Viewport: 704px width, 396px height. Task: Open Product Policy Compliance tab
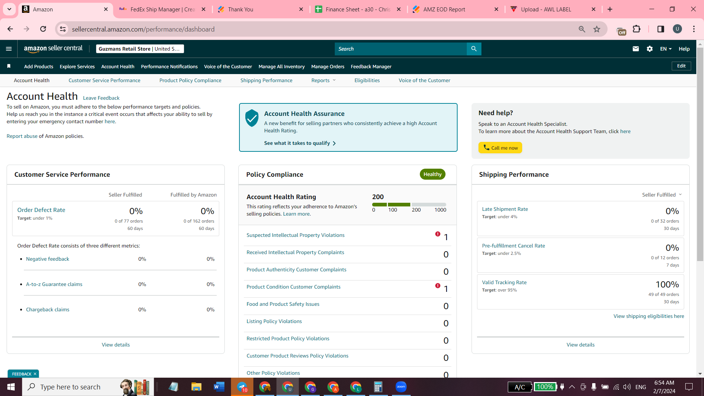tap(190, 80)
